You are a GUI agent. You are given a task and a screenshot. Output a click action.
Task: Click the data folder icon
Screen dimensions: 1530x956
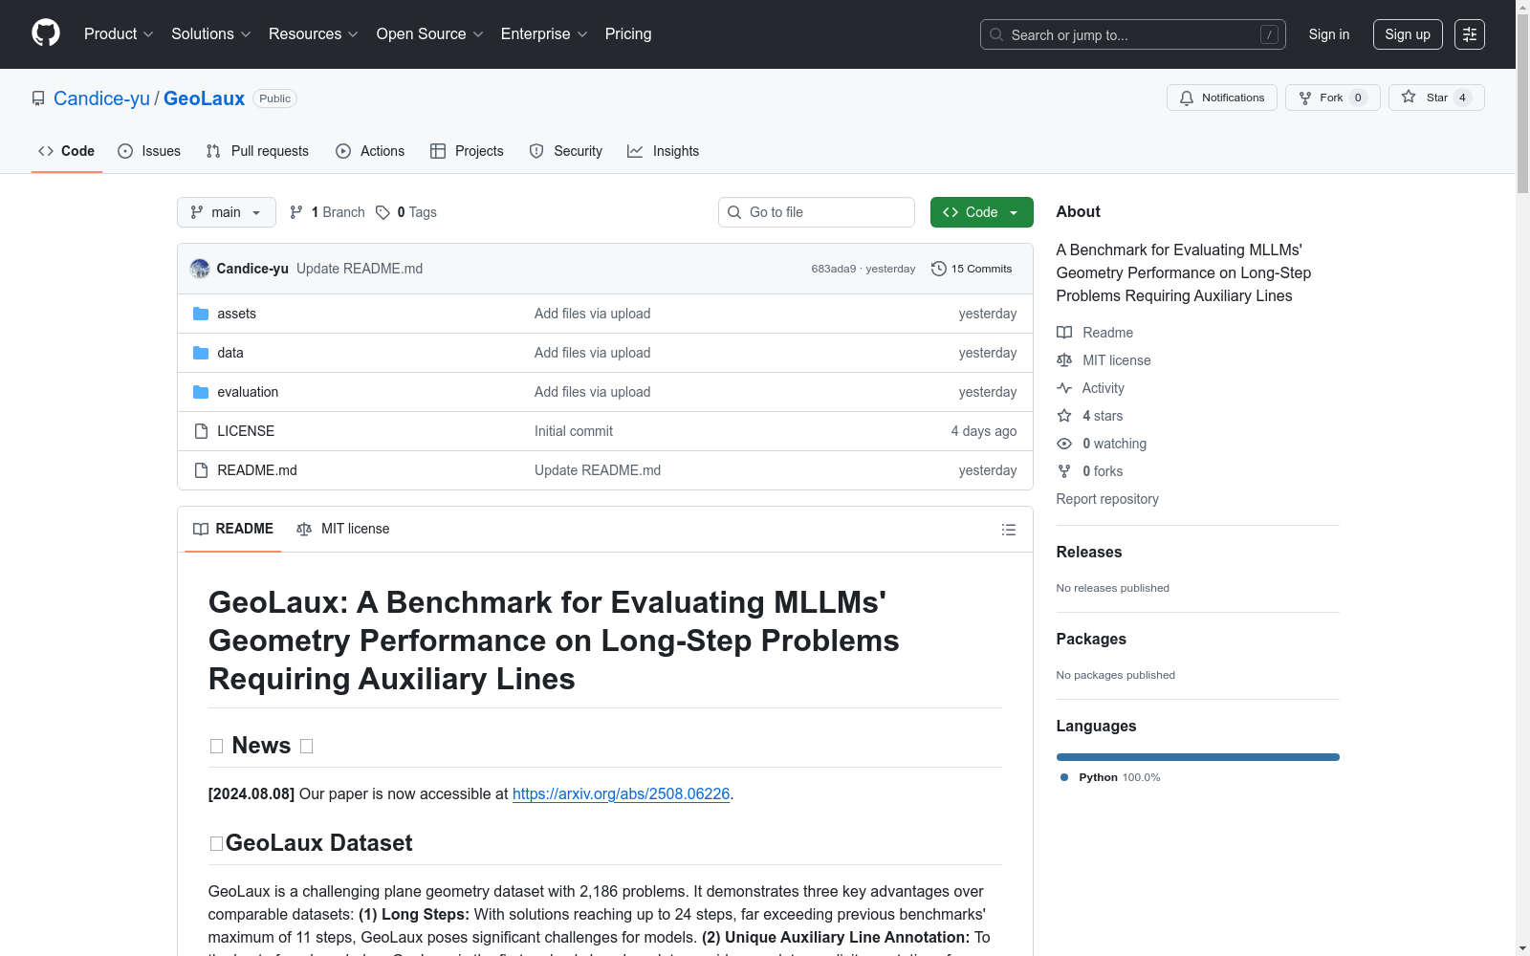point(201,353)
